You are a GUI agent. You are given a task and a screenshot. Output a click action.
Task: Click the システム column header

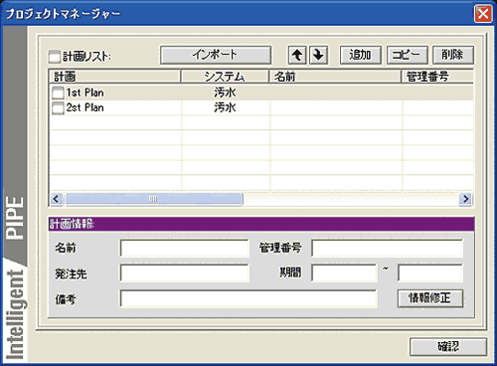point(225,77)
